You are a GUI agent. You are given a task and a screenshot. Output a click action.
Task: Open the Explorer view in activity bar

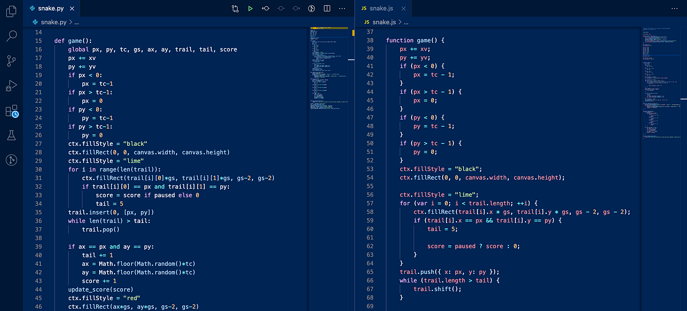[11, 11]
